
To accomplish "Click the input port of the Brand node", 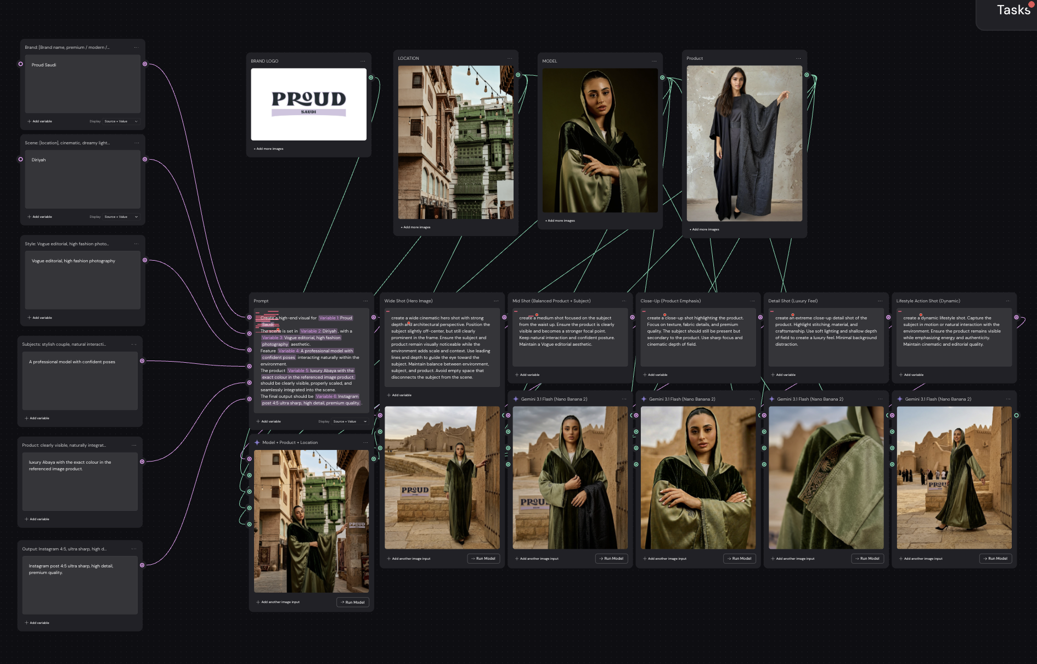I will point(21,64).
